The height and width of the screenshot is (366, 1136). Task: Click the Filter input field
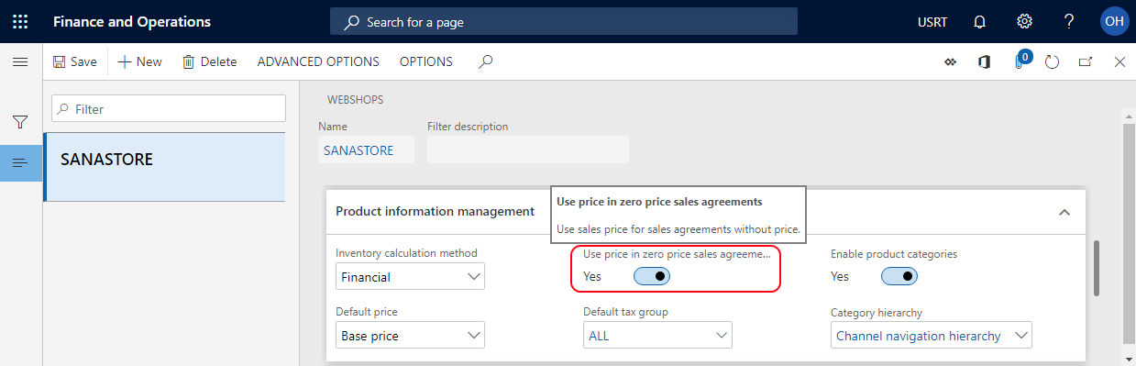tap(169, 108)
